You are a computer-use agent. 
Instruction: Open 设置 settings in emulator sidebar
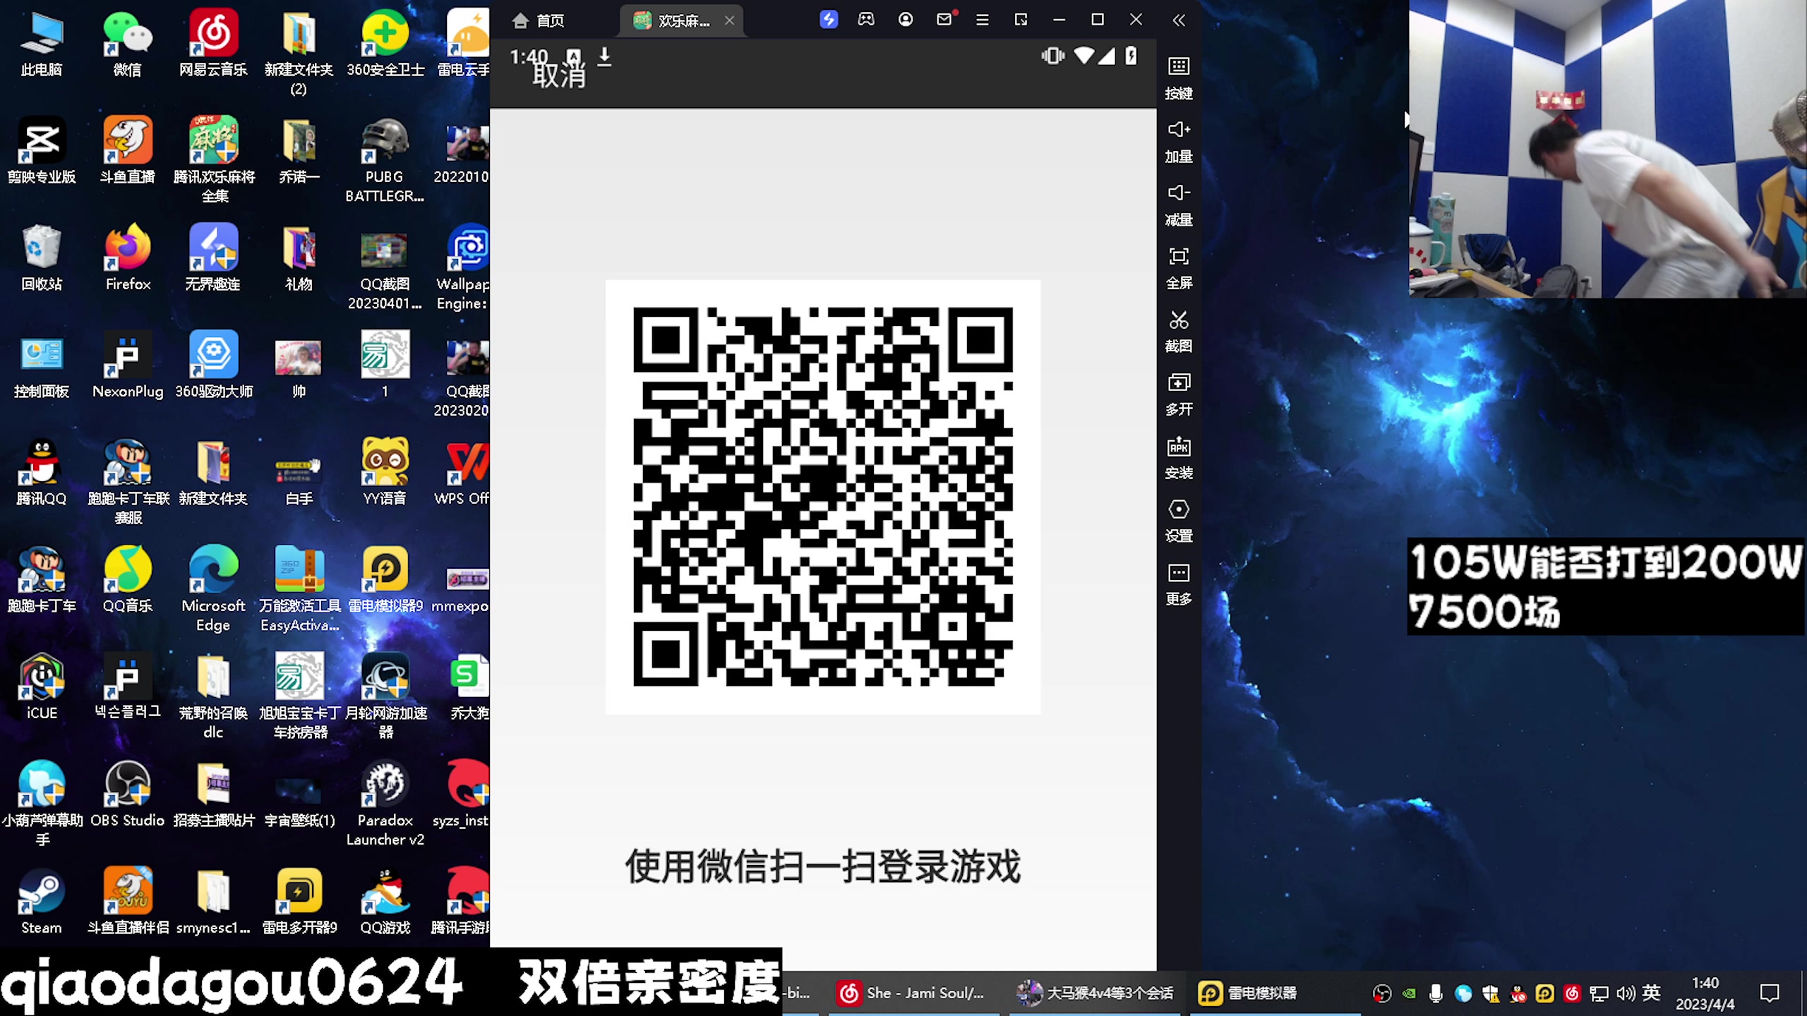coord(1178,521)
